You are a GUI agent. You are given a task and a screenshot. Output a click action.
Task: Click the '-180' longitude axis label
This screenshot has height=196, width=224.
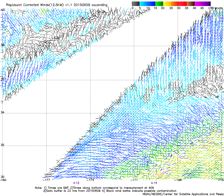click(x=3, y=180)
